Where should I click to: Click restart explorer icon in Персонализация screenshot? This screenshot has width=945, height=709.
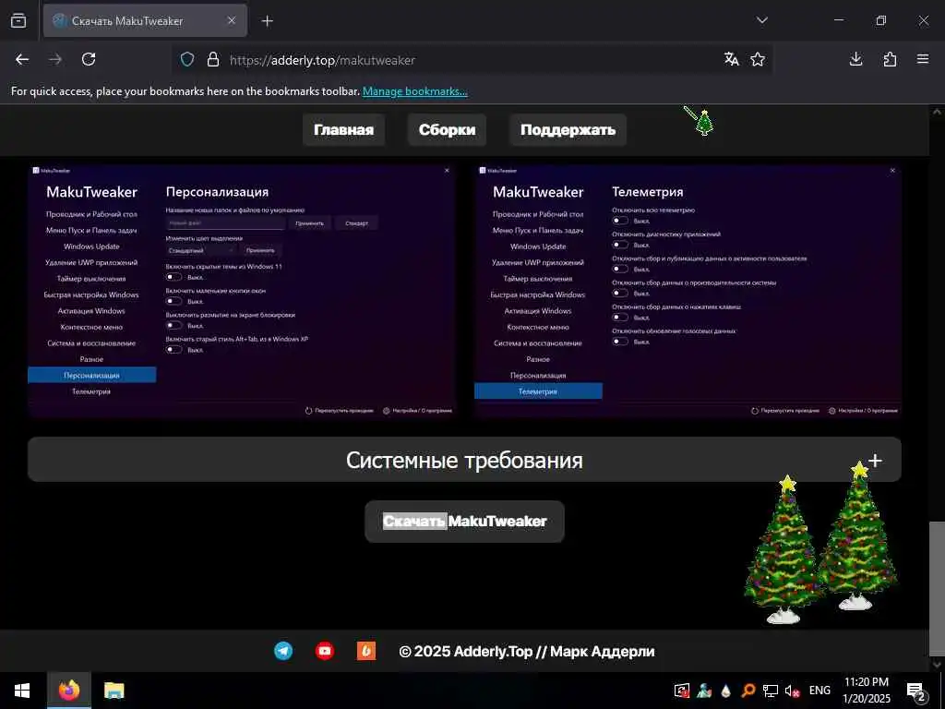pos(308,411)
